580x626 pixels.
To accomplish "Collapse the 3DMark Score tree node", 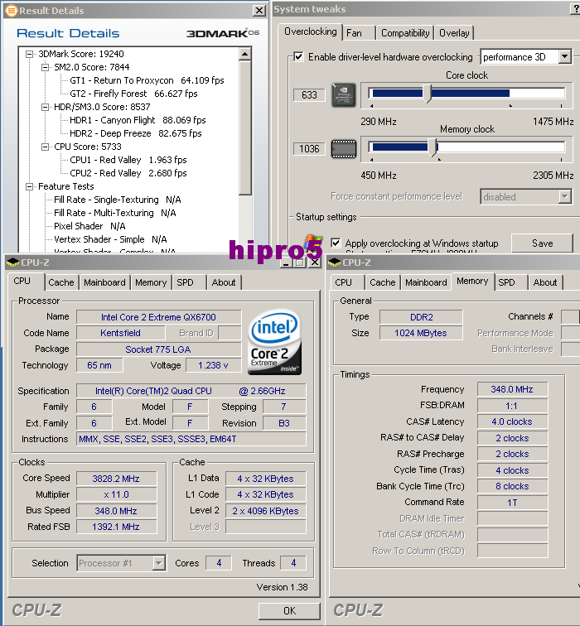I will pyautogui.click(x=29, y=54).
